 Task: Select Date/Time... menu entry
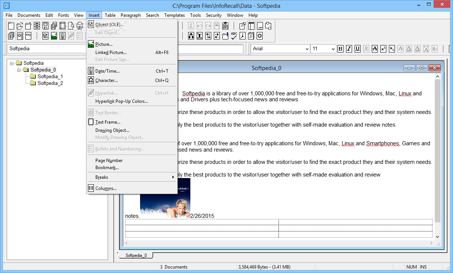[x=132, y=71]
